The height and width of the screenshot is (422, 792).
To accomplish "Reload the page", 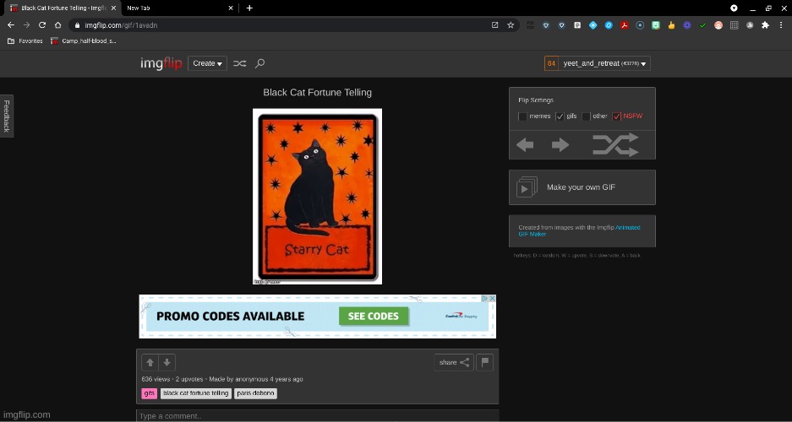I will click(x=42, y=25).
